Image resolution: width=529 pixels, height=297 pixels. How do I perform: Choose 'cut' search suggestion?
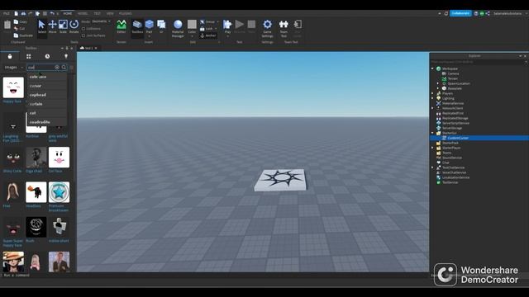(46, 113)
